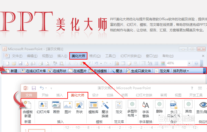The width and height of the screenshot is (207, 132).
Task: Click Undo arrow in upper window toolbar
Action: click(x=96, y=63)
